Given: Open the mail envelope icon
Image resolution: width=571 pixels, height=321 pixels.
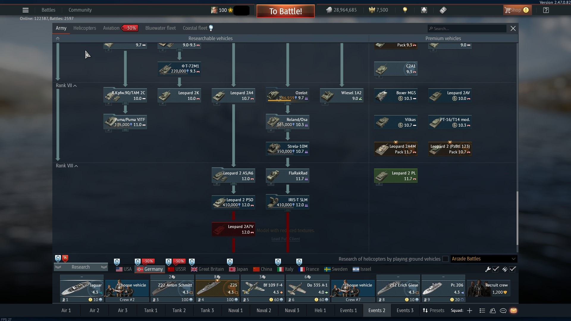Looking at the screenshot, I should click(x=514, y=311).
